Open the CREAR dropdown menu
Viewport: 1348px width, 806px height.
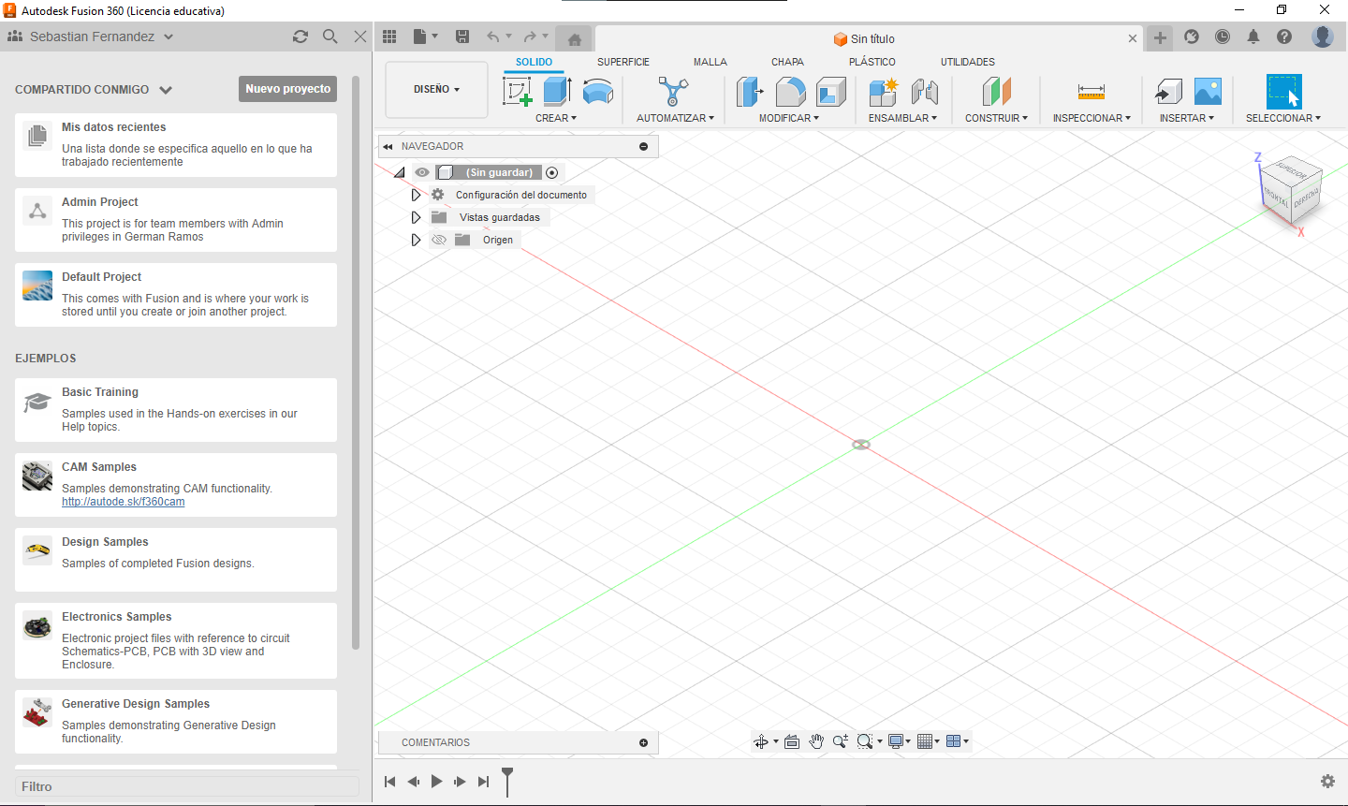pyautogui.click(x=556, y=118)
